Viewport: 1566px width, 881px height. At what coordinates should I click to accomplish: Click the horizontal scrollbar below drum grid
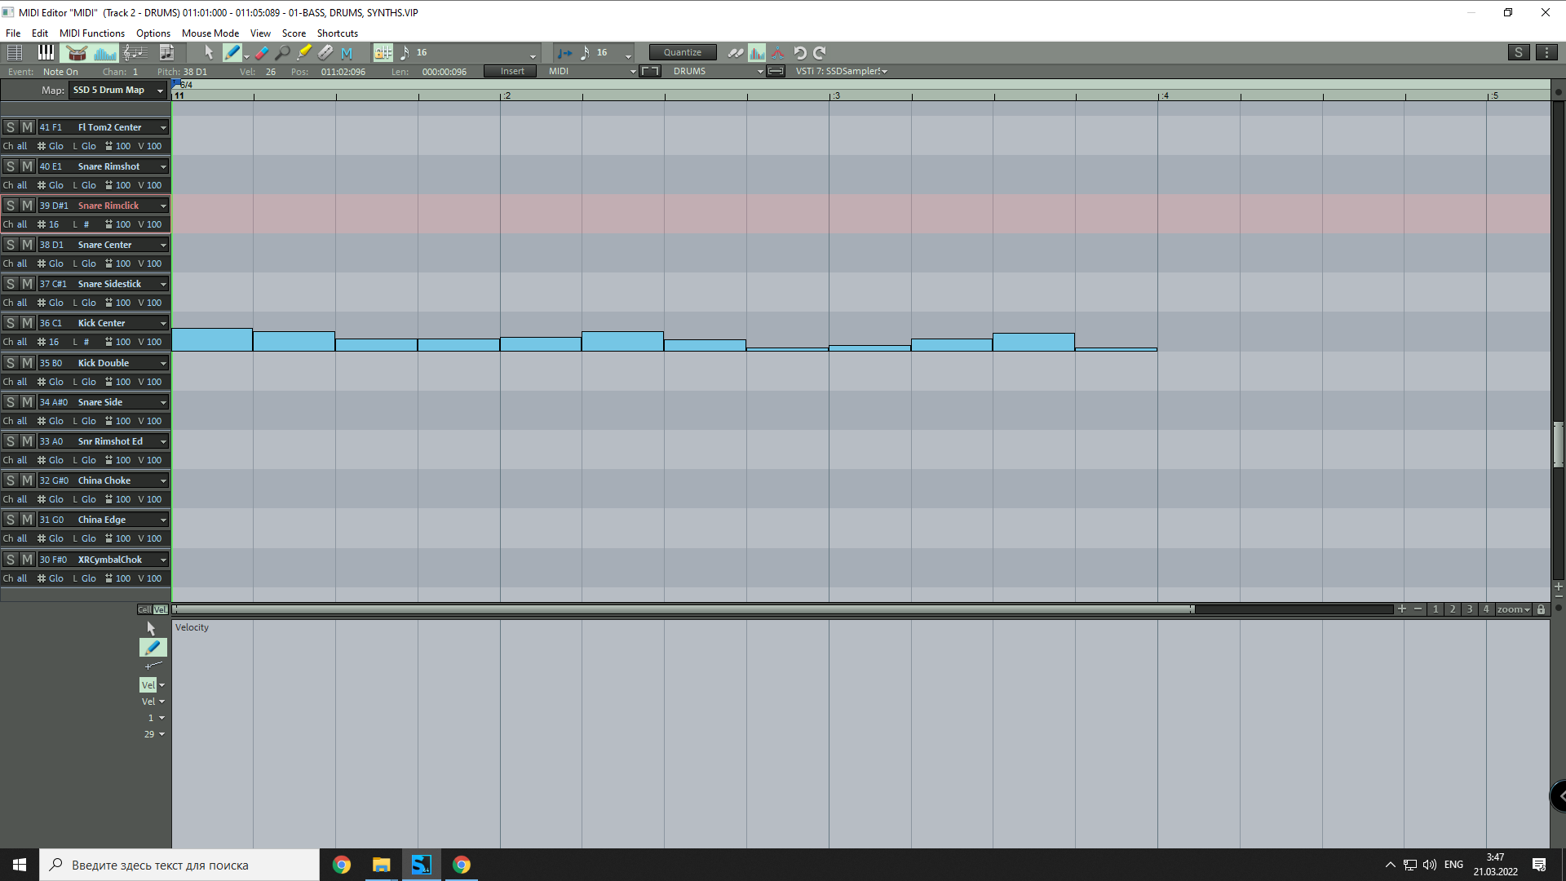click(683, 609)
